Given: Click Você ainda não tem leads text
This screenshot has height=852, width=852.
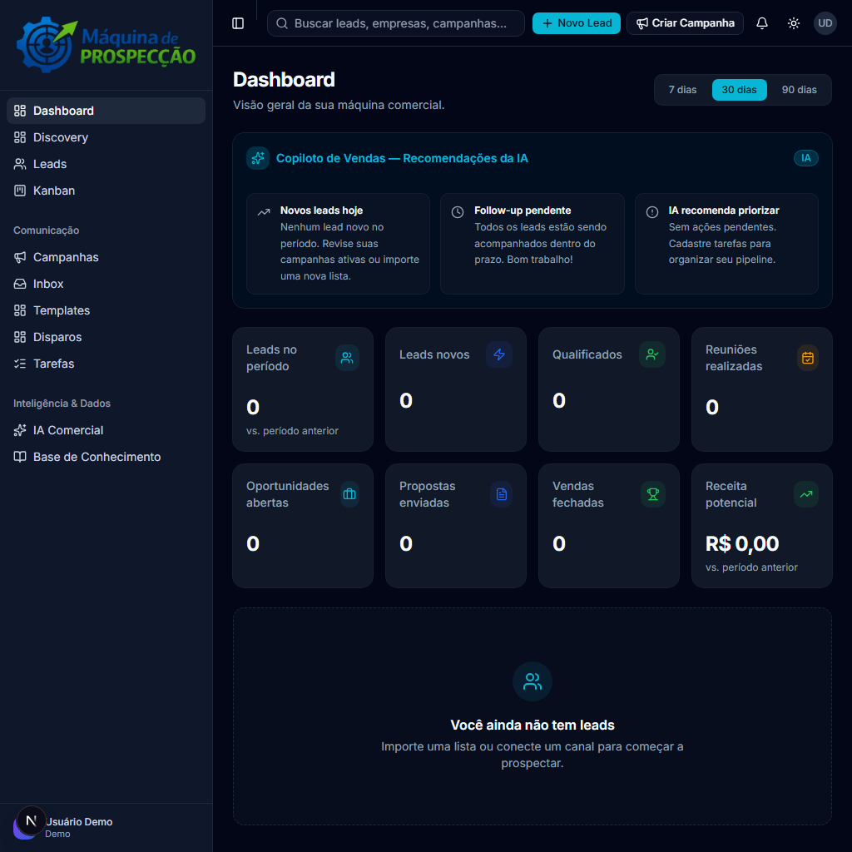Looking at the screenshot, I should click(x=532, y=725).
